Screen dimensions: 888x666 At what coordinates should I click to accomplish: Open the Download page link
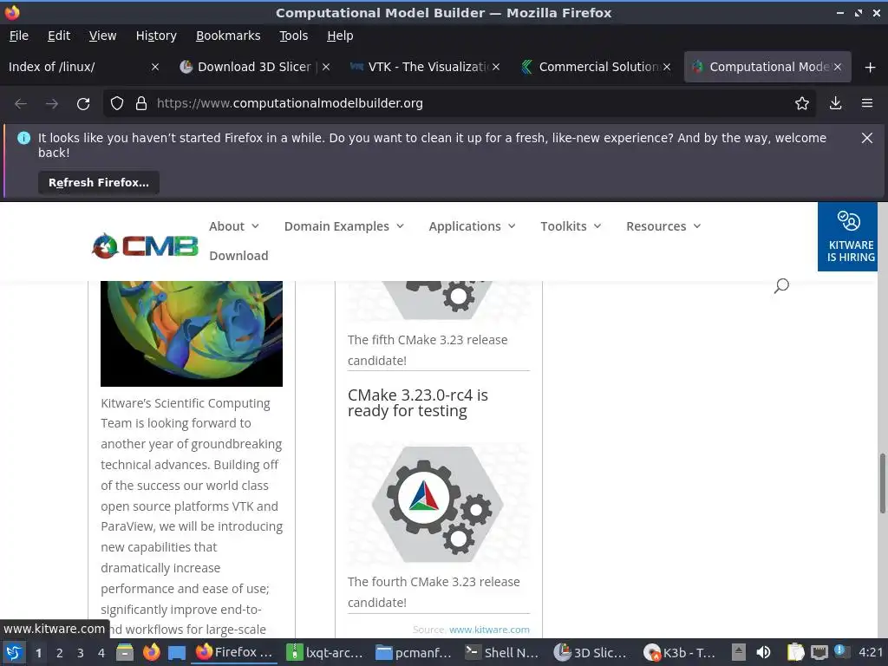point(238,256)
